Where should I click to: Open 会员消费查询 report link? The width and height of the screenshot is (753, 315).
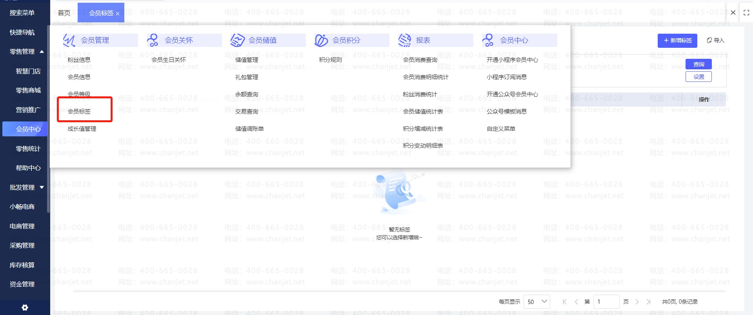(420, 60)
